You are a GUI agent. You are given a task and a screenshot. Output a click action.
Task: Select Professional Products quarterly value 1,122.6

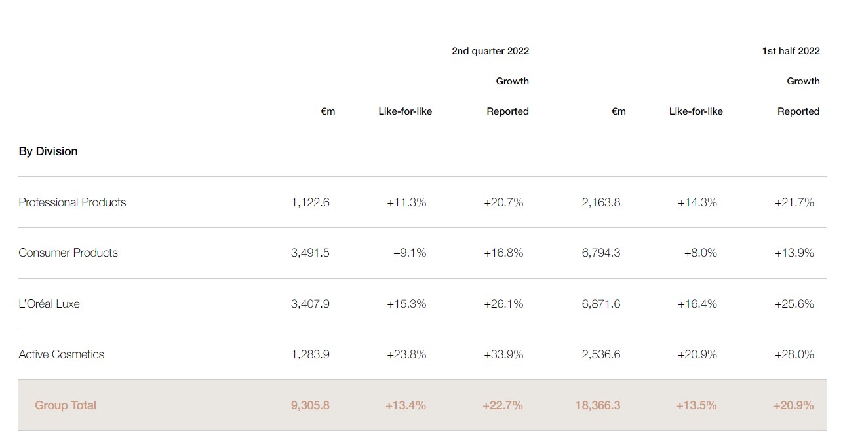click(310, 202)
